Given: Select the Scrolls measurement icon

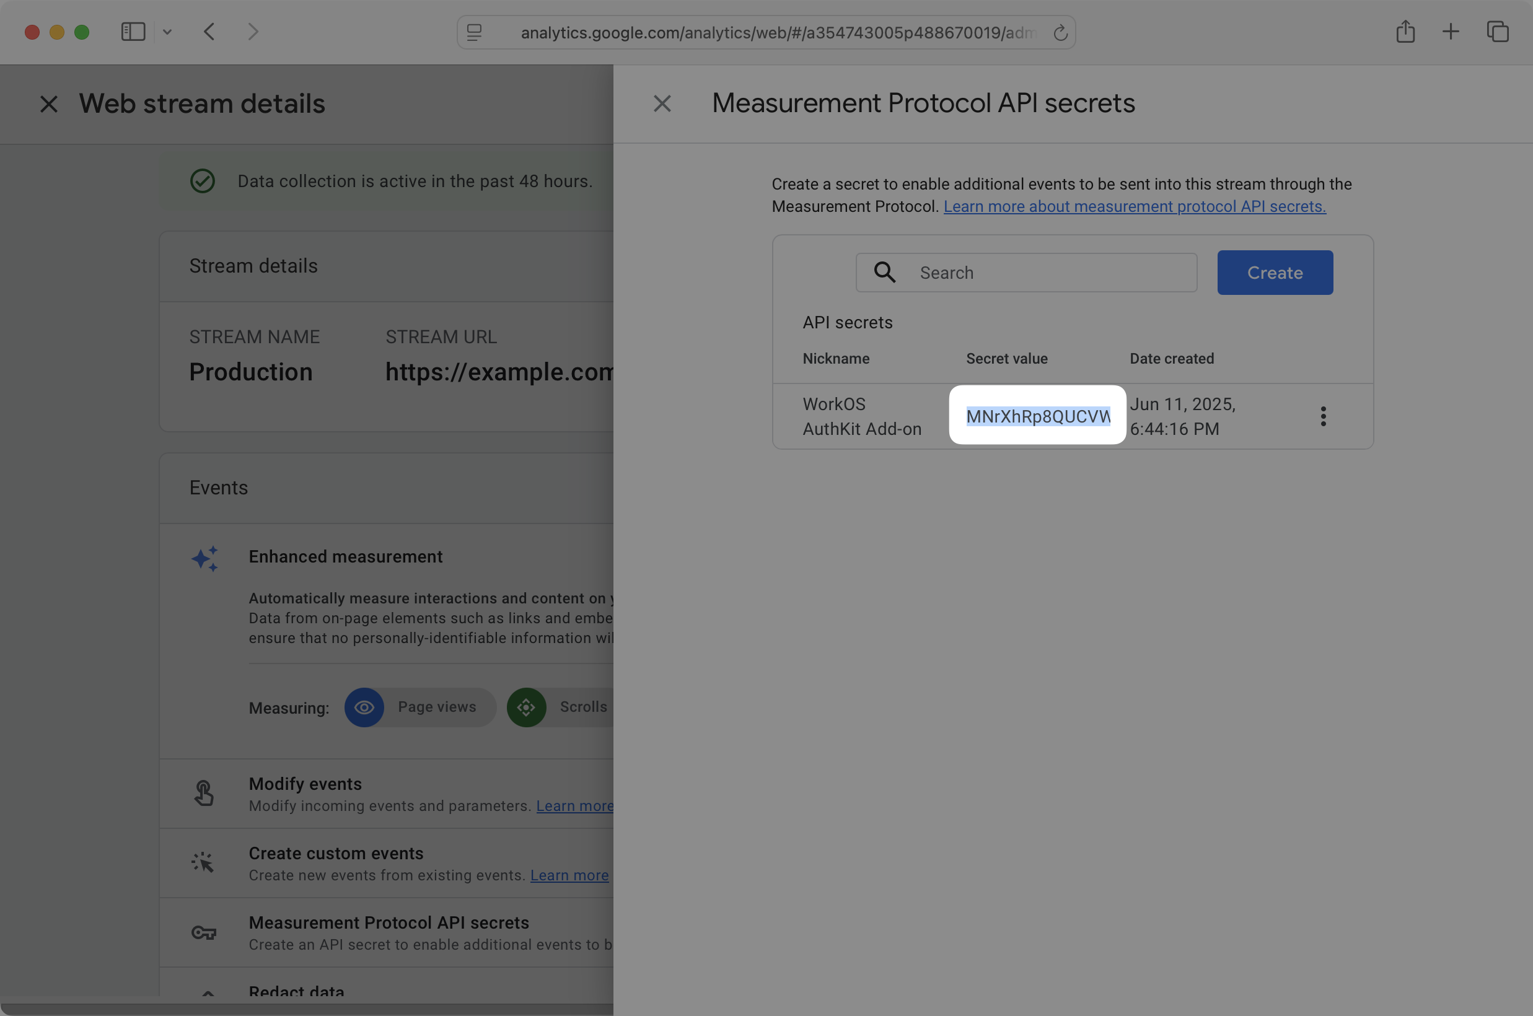Looking at the screenshot, I should (526, 707).
